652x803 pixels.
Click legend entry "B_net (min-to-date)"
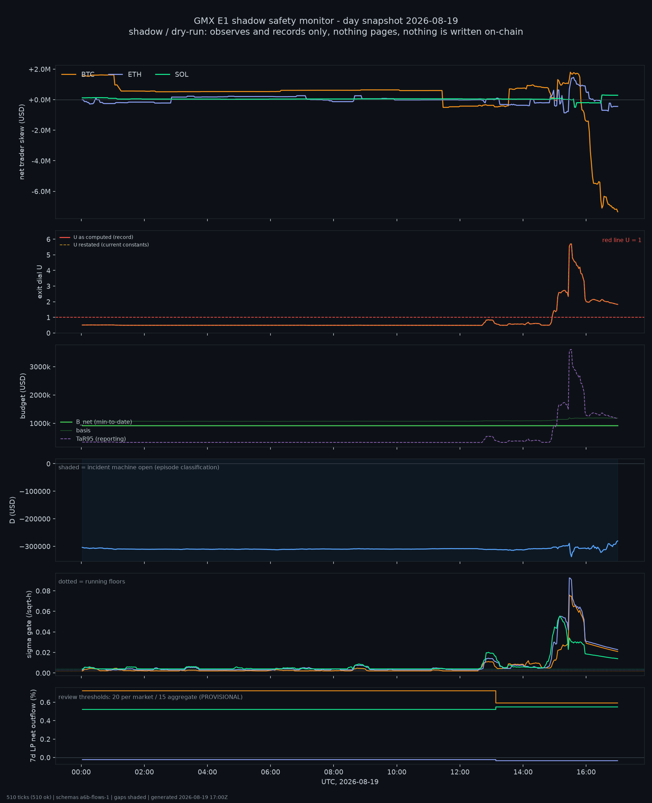point(104,422)
